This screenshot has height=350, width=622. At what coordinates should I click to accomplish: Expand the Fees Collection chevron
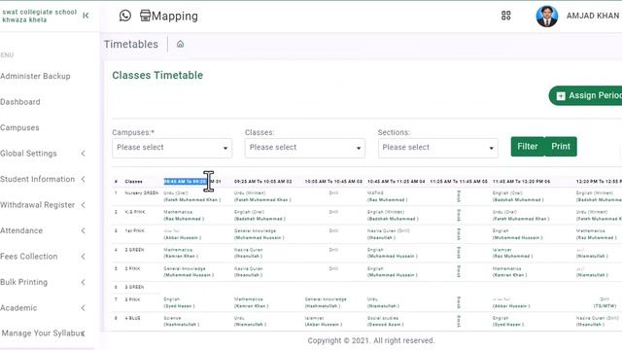click(x=83, y=257)
